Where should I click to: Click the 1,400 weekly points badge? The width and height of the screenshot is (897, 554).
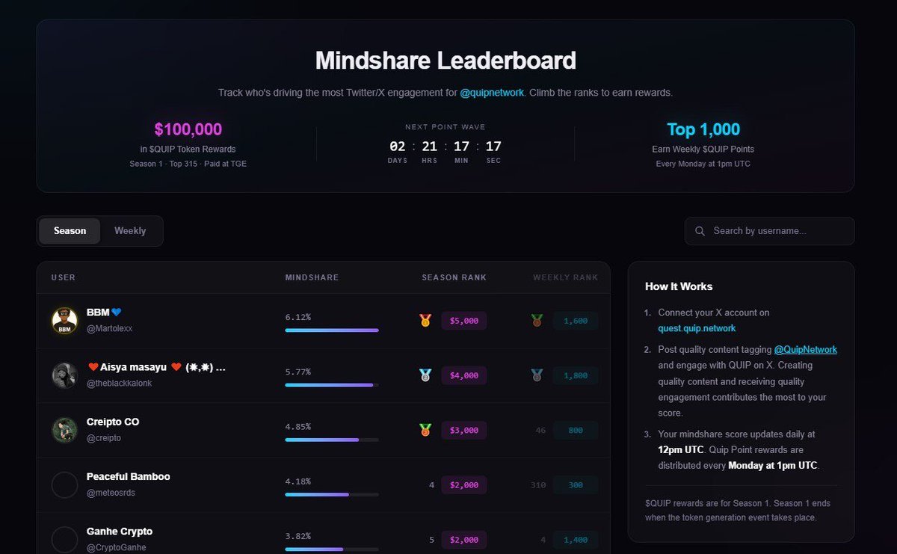tap(576, 540)
